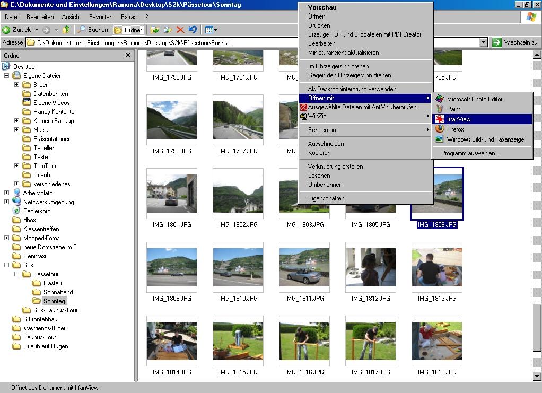The height and width of the screenshot is (393, 542).
Task: Select the IMG_1811.JPG thumbnail
Action: point(304,268)
